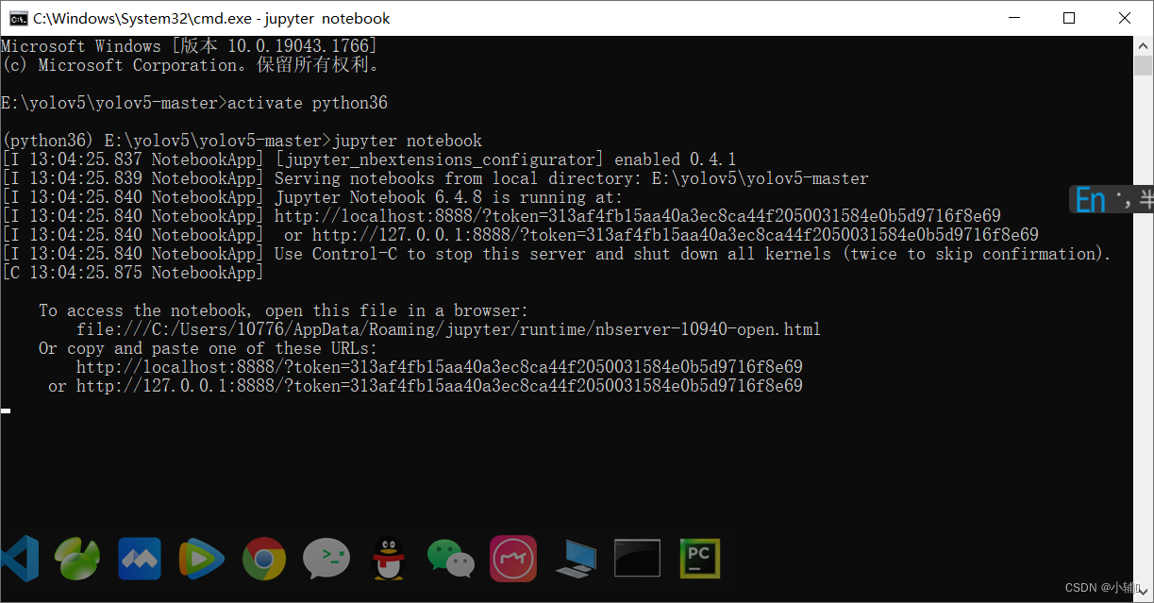Open WeChat from the taskbar
The height and width of the screenshot is (603, 1154).
(450, 559)
